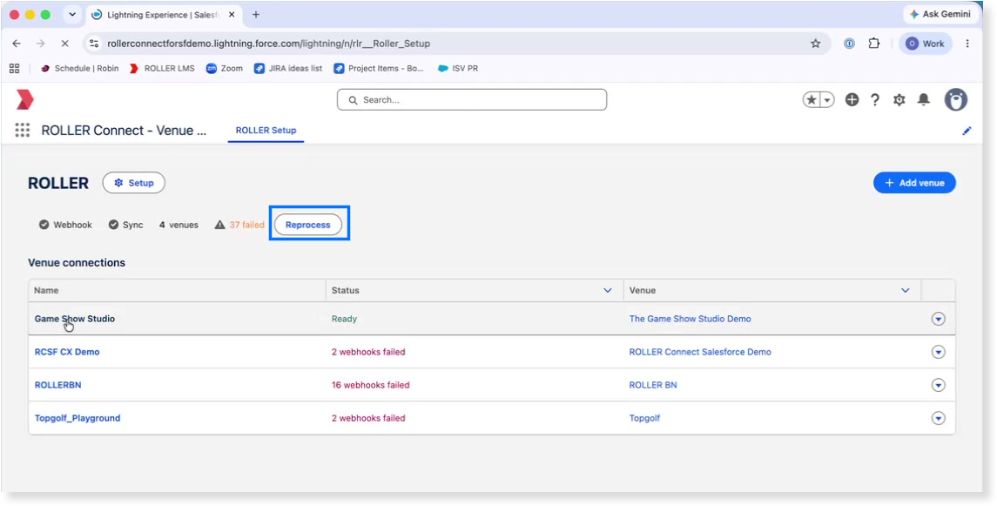Open Chrome apps grid in bookmarks bar
This screenshot has height=506, width=997.
(x=15, y=68)
